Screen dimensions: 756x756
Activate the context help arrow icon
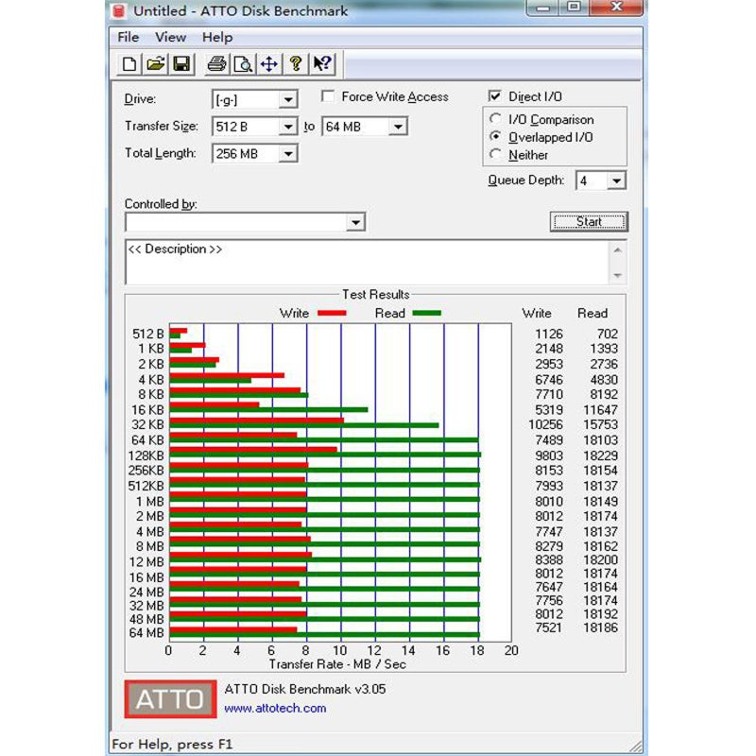click(320, 64)
